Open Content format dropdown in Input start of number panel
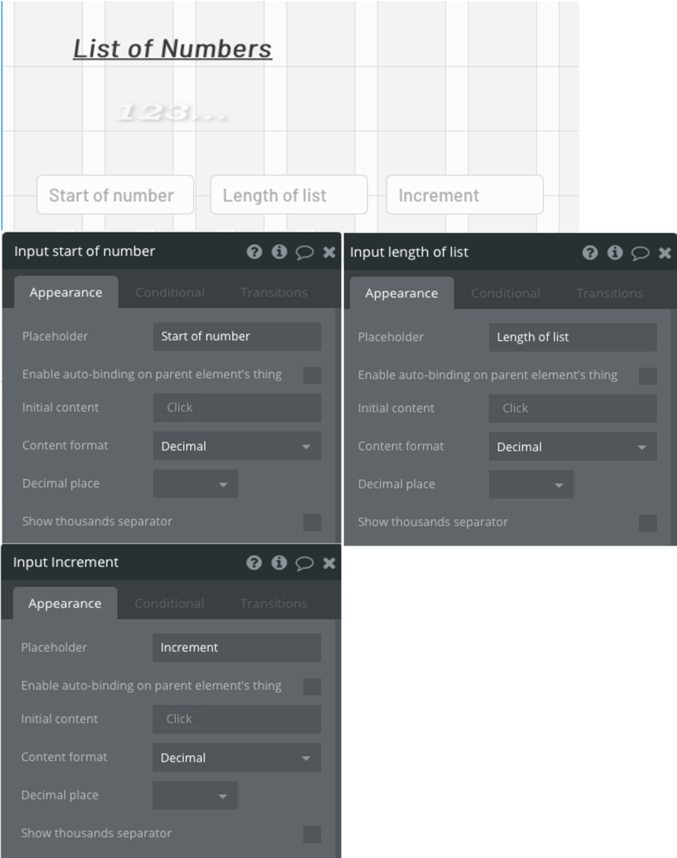The height and width of the screenshot is (858, 677). pyautogui.click(x=237, y=446)
